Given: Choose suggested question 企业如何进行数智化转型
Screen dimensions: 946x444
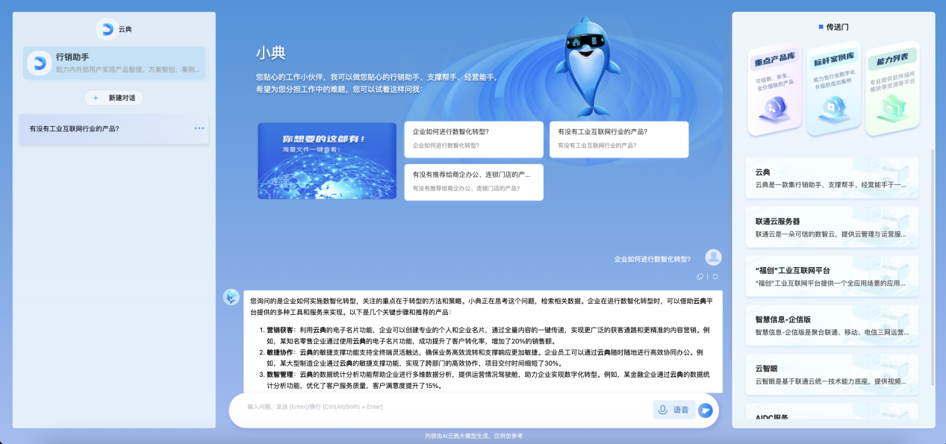Looking at the screenshot, I should coord(473,139).
